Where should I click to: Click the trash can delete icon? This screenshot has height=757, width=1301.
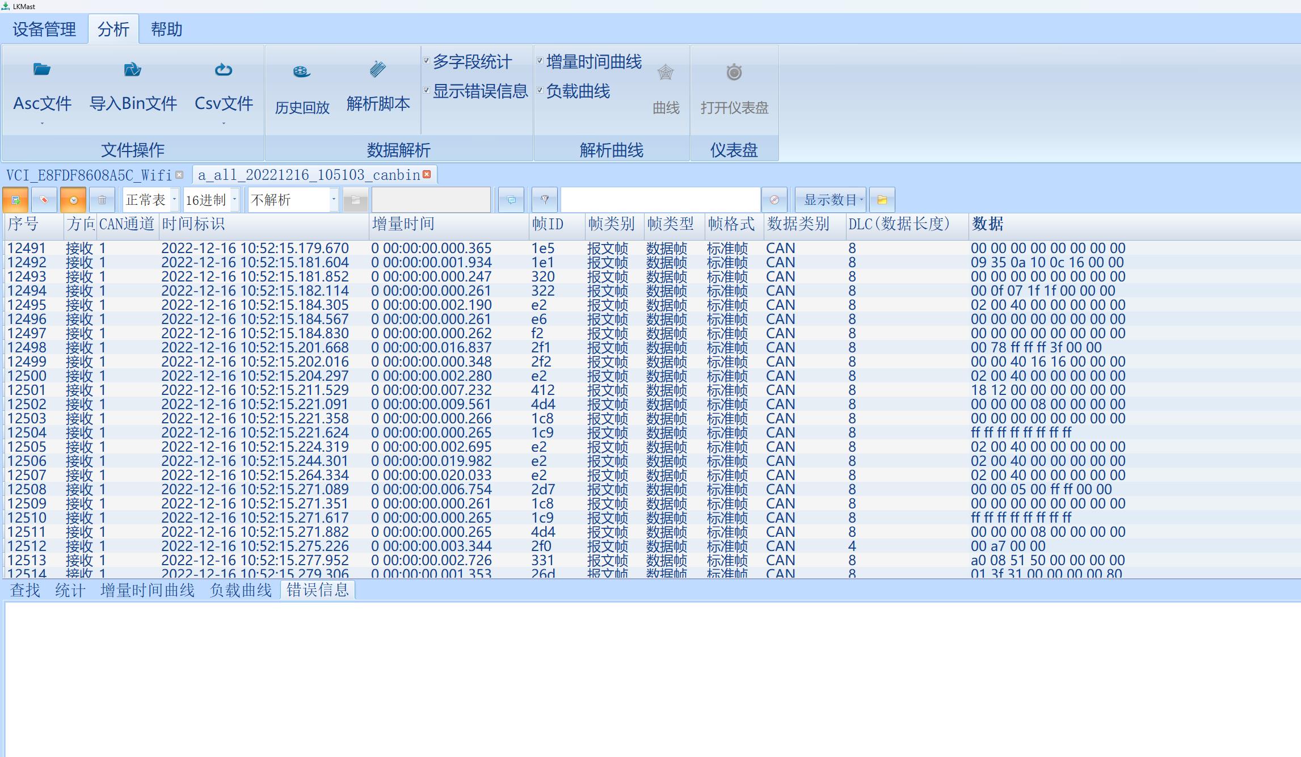pyautogui.click(x=102, y=200)
